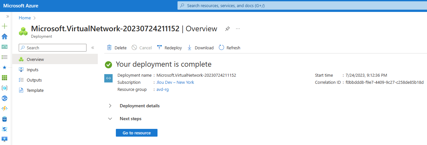The width and height of the screenshot is (427, 145).
Task: Open the avd-rg resource group link
Action: 163,89
